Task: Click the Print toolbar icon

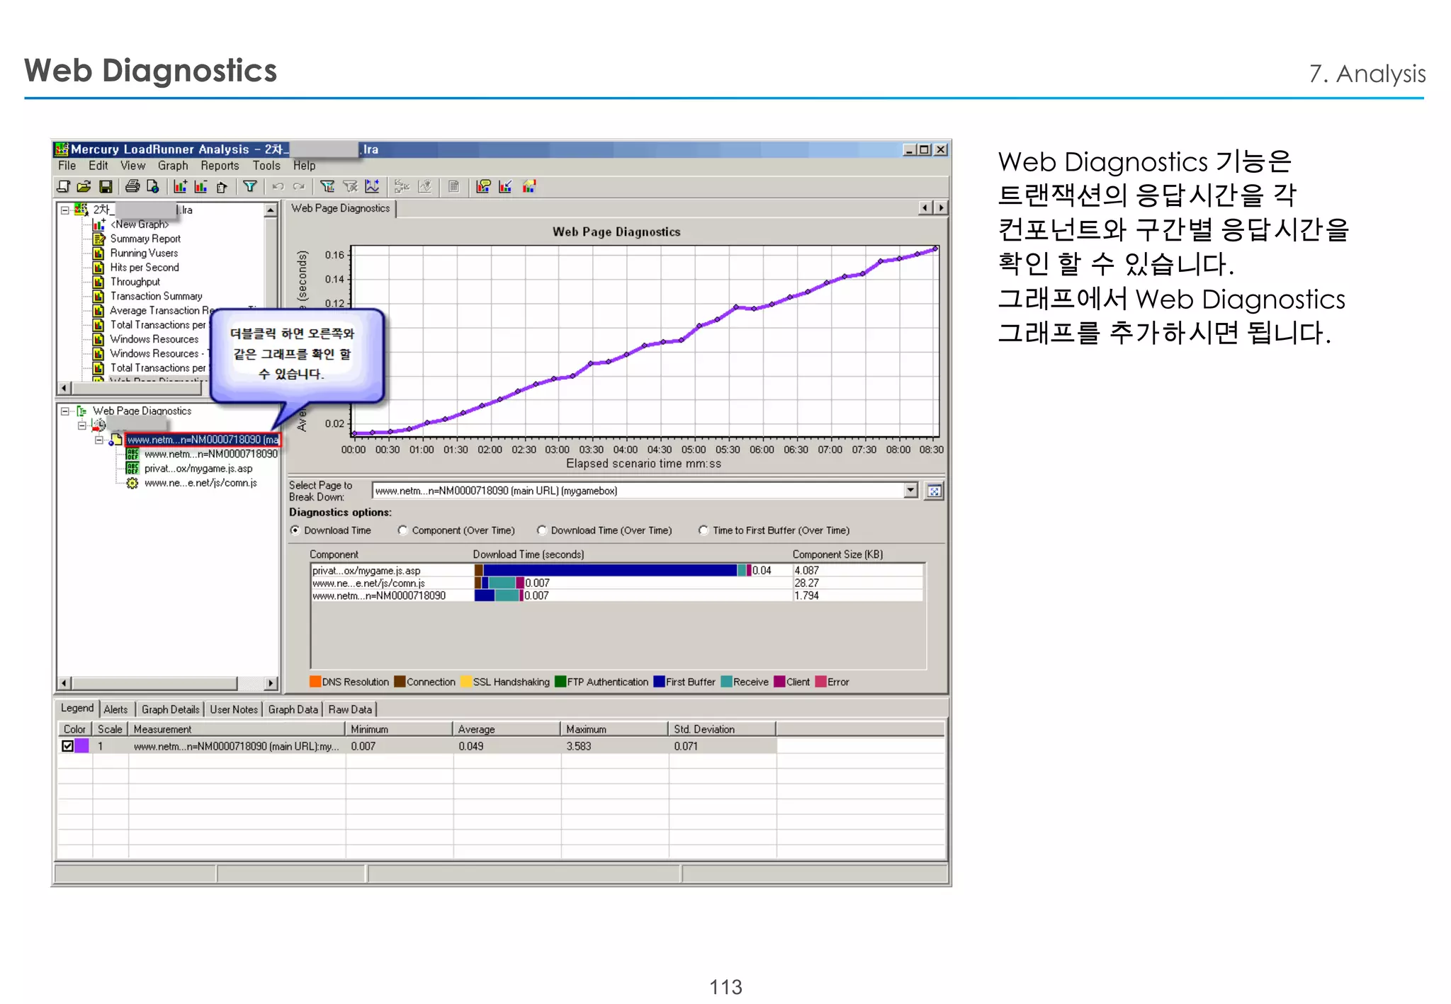Action: click(132, 186)
